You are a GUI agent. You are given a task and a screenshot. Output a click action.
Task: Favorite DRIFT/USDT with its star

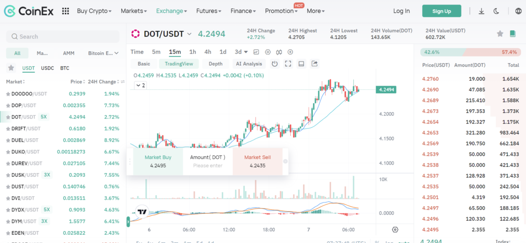click(x=8, y=129)
